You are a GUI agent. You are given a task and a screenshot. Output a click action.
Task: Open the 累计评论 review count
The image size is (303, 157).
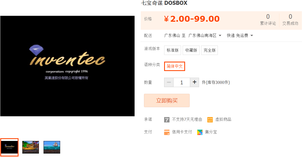(x=268, y=20)
